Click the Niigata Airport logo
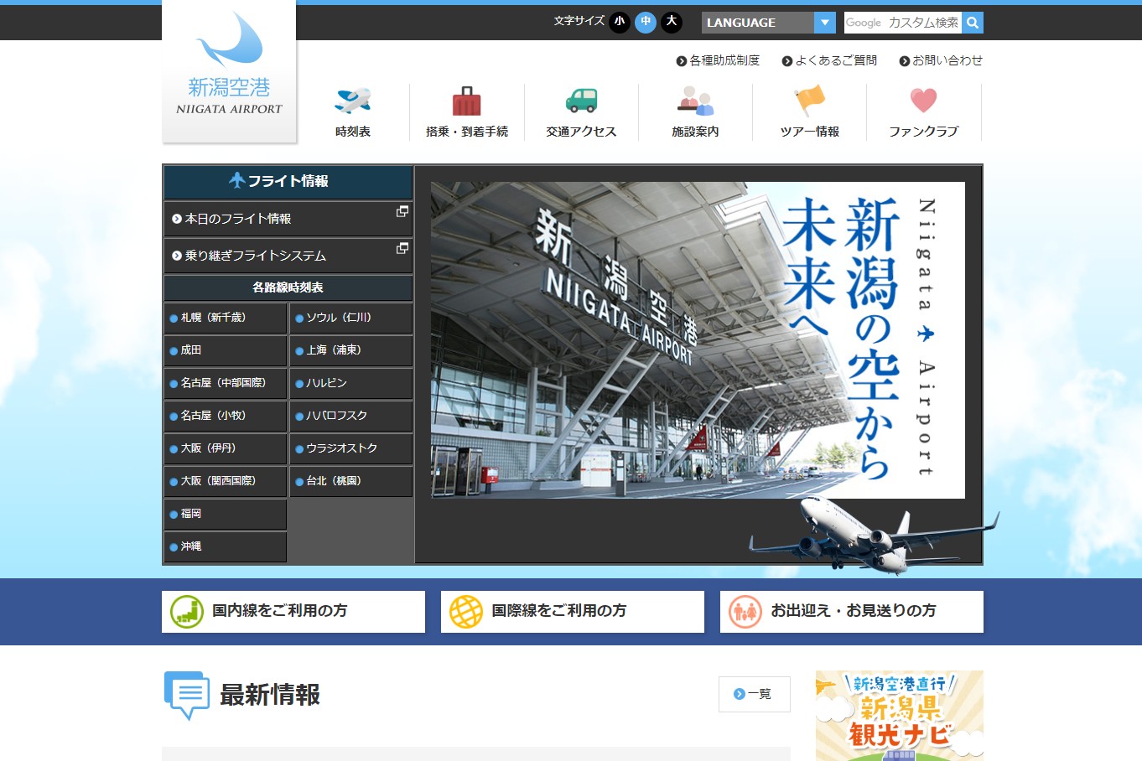Image resolution: width=1142 pixels, height=761 pixels. pyautogui.click(x=229, y=71)
